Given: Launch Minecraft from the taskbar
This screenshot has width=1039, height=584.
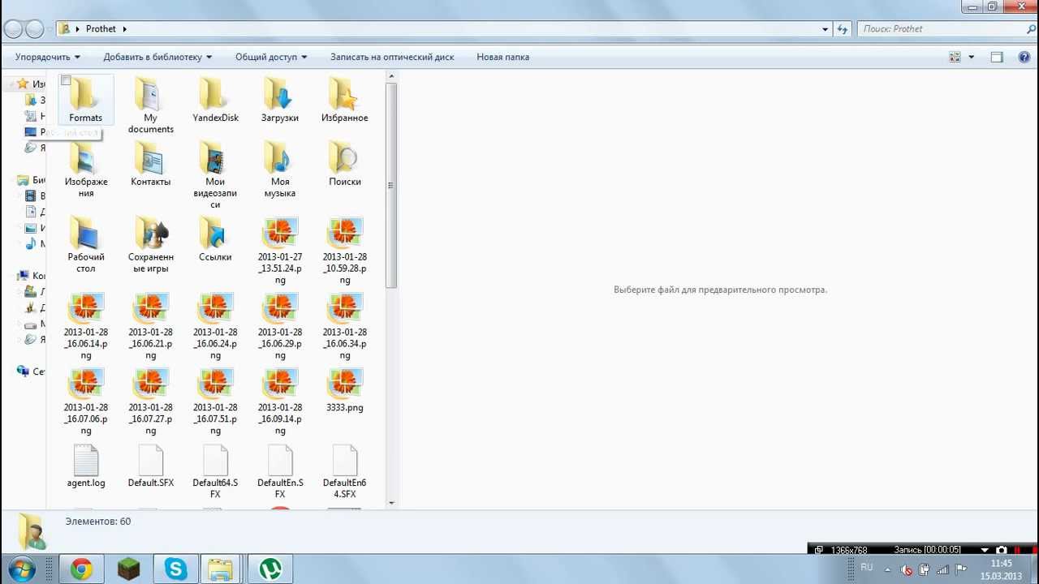Looking at the screenshot, I should point(128,569).
